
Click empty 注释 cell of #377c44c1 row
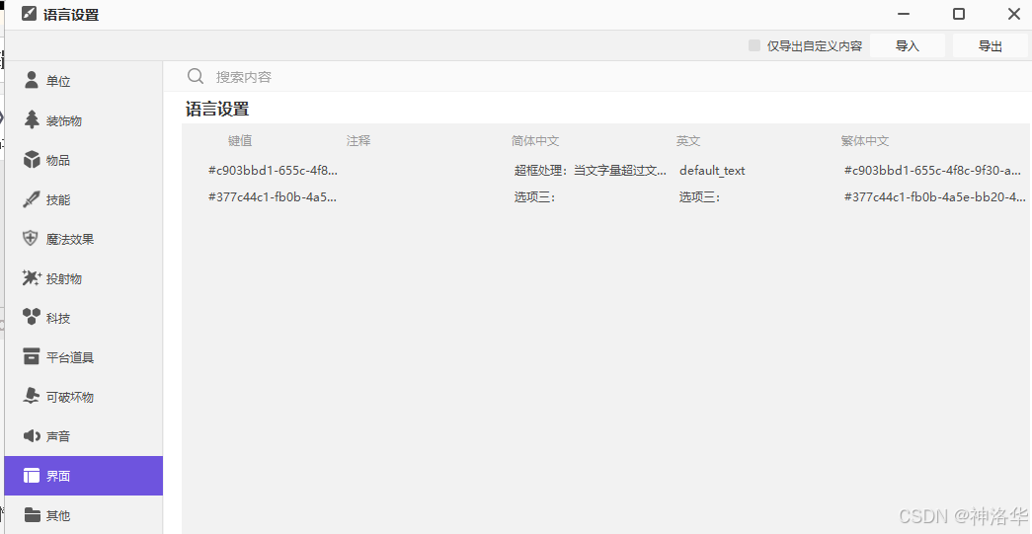(x=425, y=196)
